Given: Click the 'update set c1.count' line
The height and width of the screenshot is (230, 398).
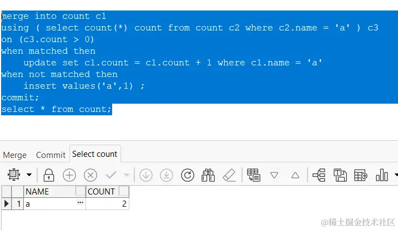Looking at the screenshot, I should coord(173,63).
